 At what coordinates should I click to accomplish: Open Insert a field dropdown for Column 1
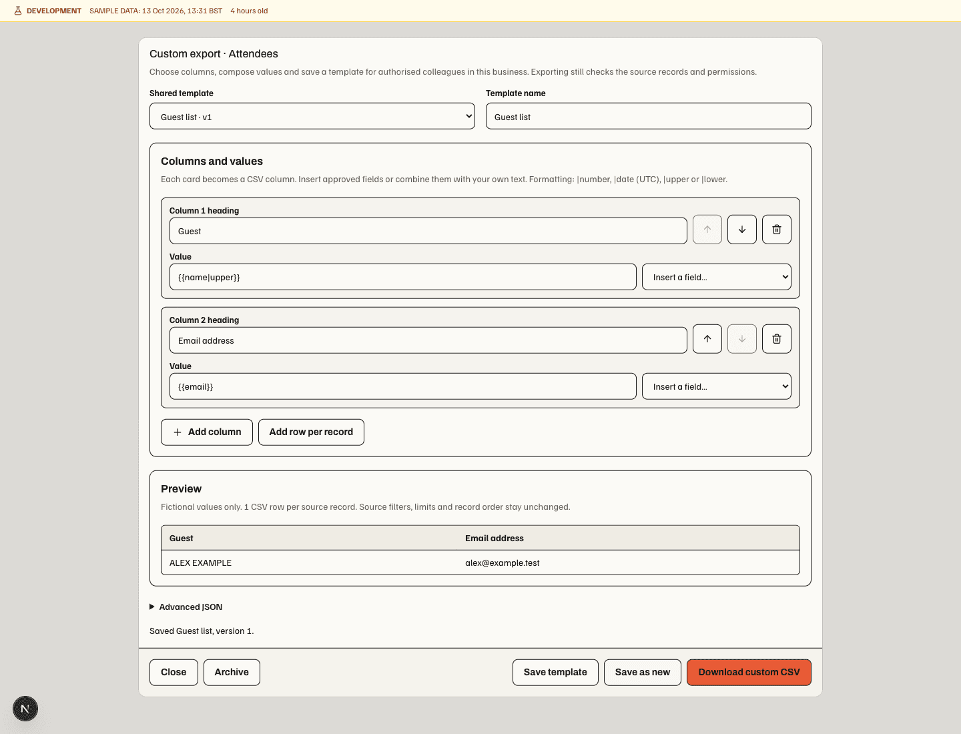click(717, 277)
